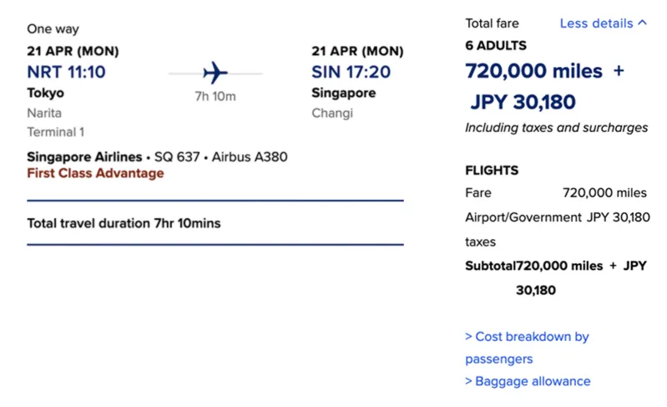The height and width of the screenshot is (407, 667).
Task: Select the SIN 17:20 arrival time
Action: pyautogui.click(x=351, y=72)
